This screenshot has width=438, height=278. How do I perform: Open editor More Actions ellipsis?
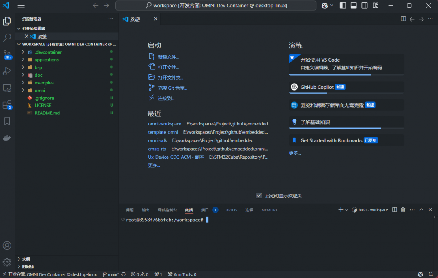click(430, 19)
